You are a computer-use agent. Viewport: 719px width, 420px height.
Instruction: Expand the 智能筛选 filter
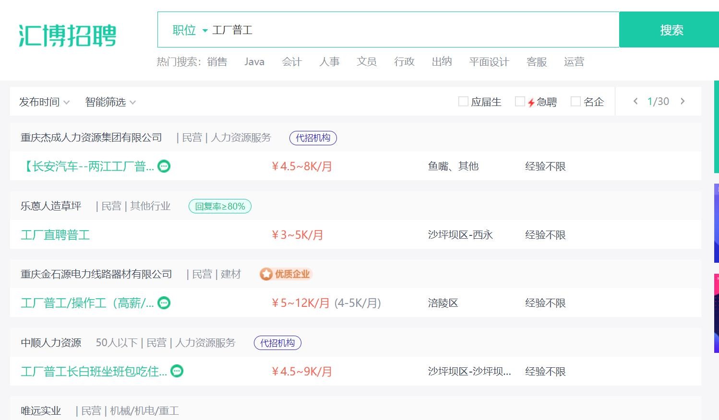pyautogui.click(x=110, y=102)
